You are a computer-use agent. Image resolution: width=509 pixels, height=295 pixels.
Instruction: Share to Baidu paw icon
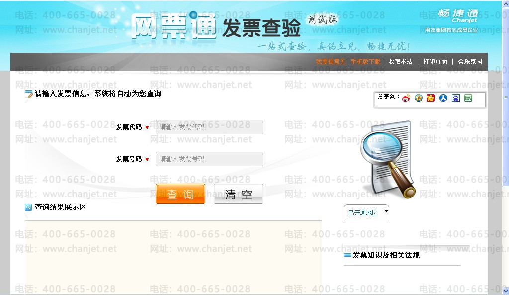pyautogui.click(x=456, y=98)
